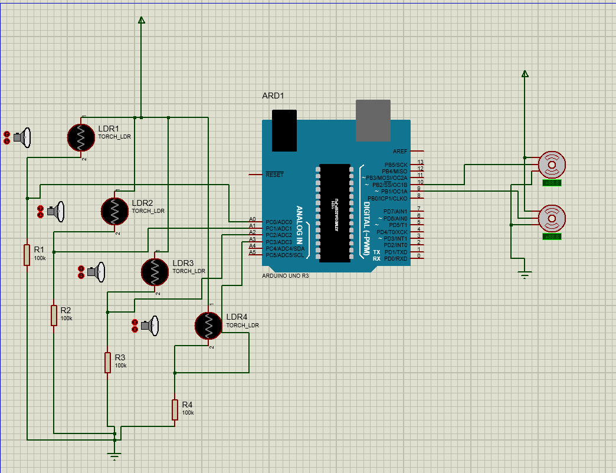Select the LDR3 photoresistor symbol

[x=155, y=272]
